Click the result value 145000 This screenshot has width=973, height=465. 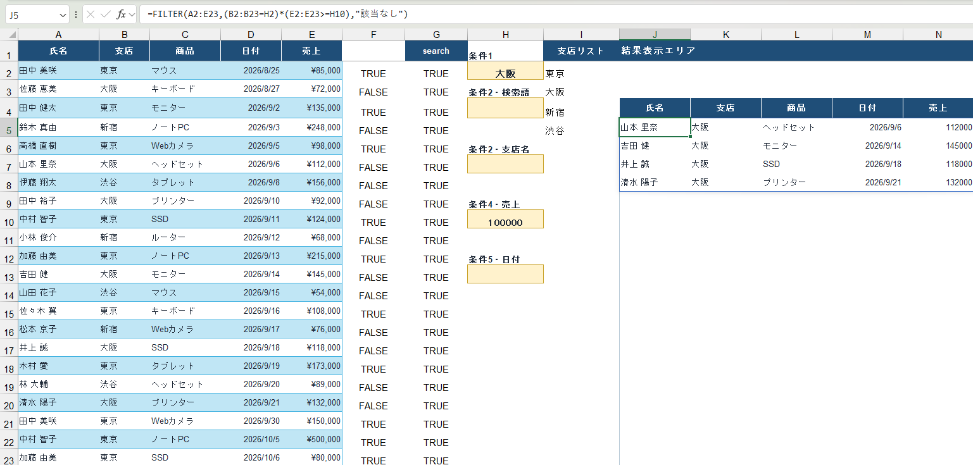(938, 146)
